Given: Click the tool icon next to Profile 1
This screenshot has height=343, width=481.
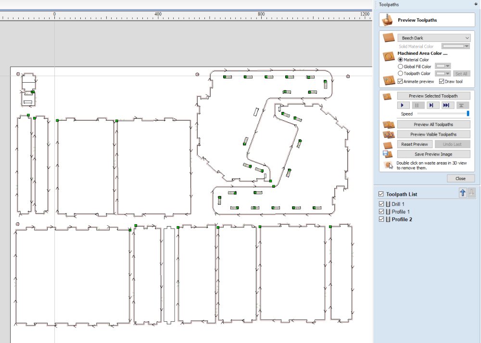Looking at the screenshot, I should 388,212.
